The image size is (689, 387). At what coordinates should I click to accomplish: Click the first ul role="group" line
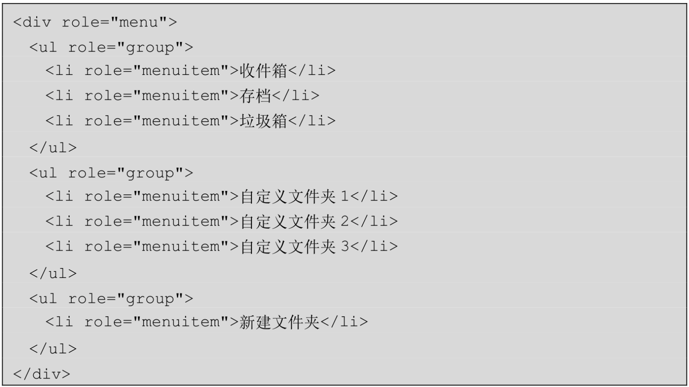(111, 47)
